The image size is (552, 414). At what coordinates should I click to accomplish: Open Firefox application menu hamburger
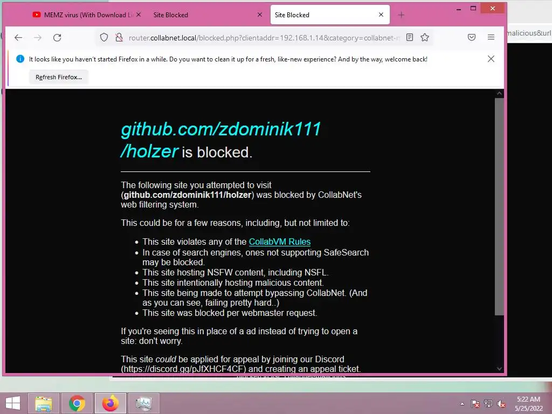491,37
